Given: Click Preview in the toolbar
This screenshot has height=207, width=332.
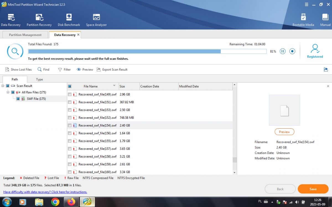Looking at the screenshot, I should (85, 70).
